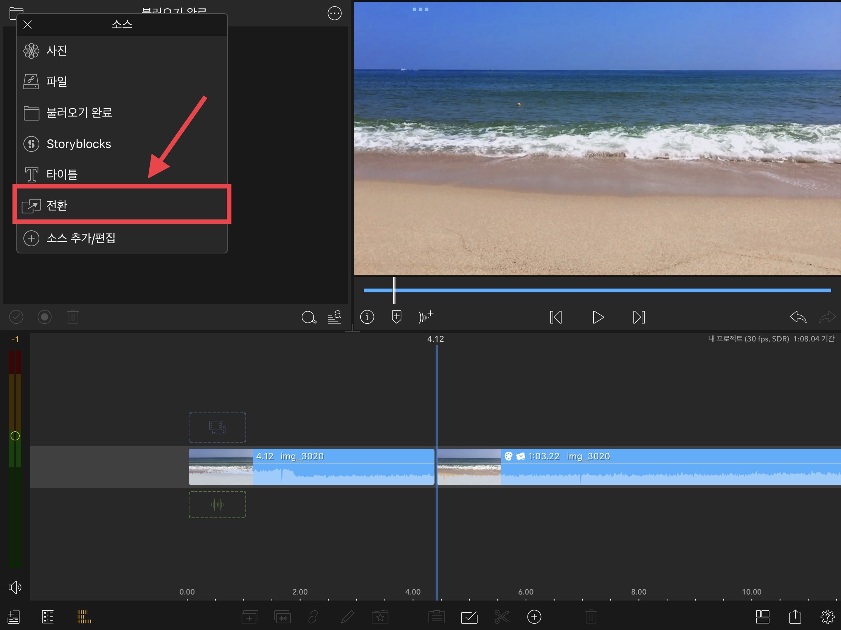Toggle the yellow audio meter bars icon
841x630 pixels.
pos(84,617)
